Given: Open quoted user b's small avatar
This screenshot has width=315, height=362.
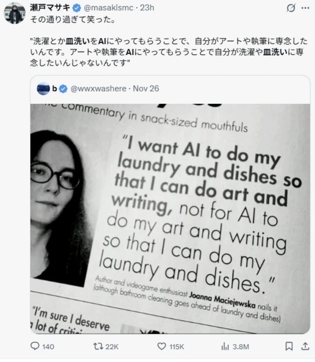Looking at the screenshot, I should pyautogui.click(x=43, y=88).
